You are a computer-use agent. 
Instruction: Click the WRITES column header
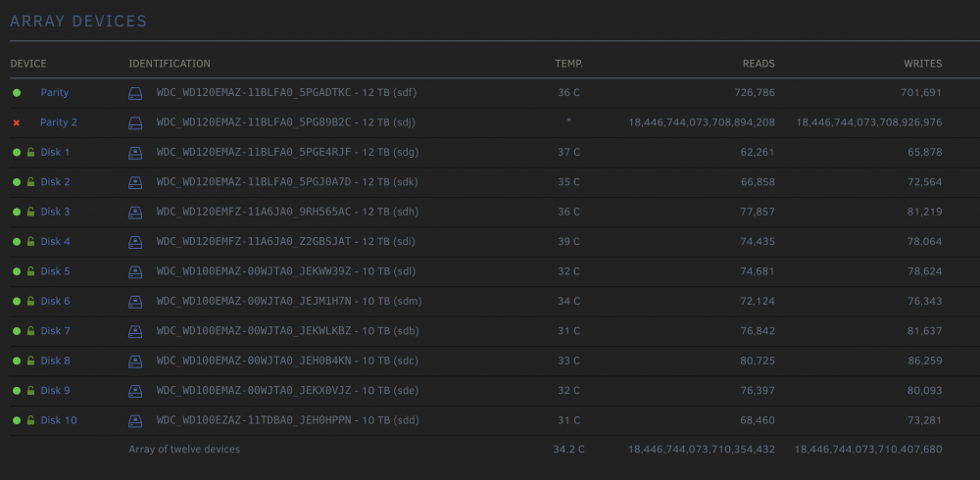coord(922,64)
